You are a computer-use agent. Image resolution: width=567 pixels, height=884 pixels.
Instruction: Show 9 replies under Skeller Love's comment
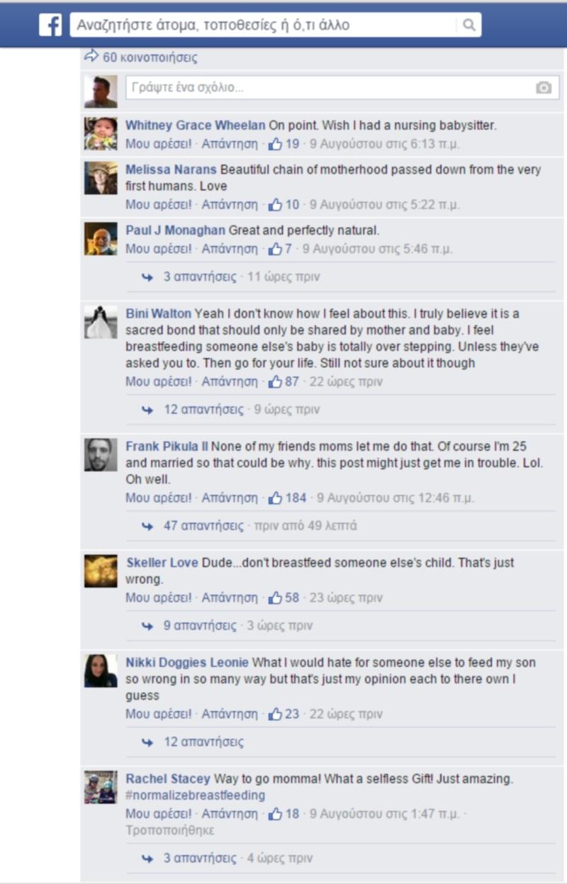pos(200,625)
